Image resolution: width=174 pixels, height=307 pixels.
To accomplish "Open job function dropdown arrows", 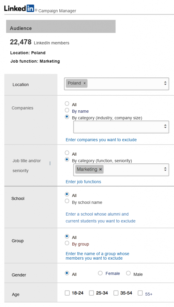I will click(x=165, y=169).
